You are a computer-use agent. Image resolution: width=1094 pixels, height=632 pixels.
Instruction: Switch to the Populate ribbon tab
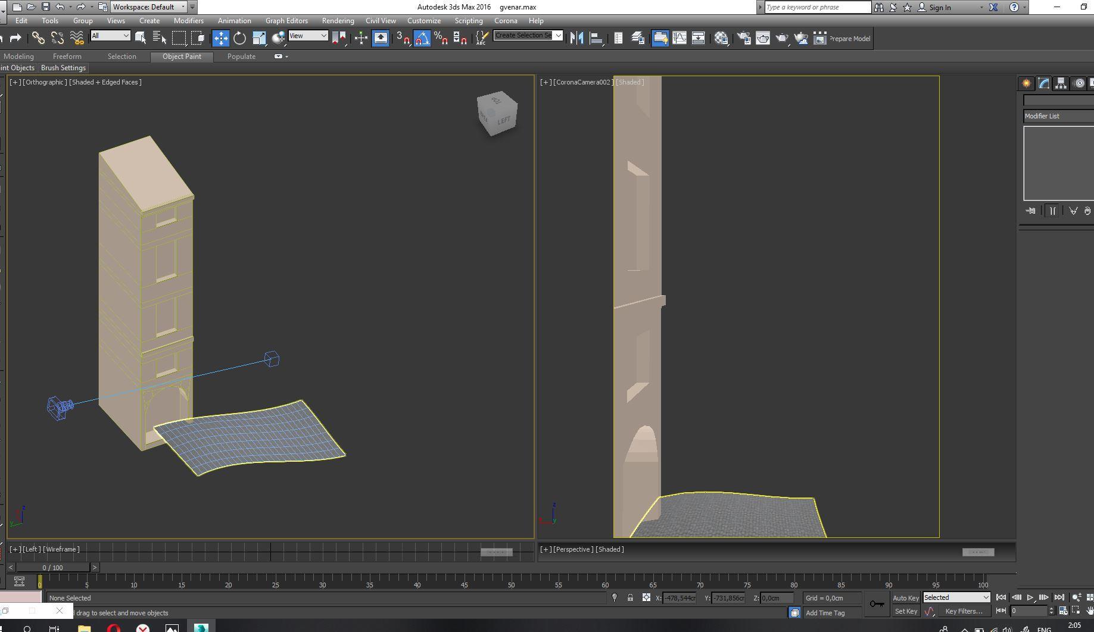click(241, 57)
